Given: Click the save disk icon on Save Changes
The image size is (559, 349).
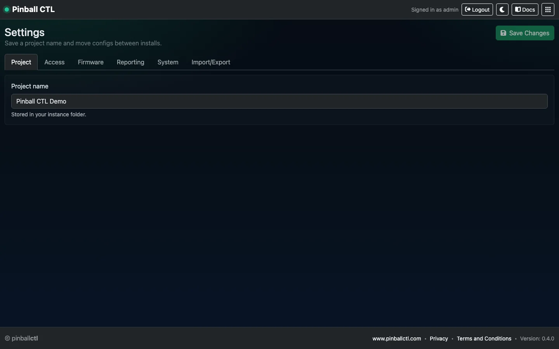Looking at the screenshot, I should click(x=503, y=33).
